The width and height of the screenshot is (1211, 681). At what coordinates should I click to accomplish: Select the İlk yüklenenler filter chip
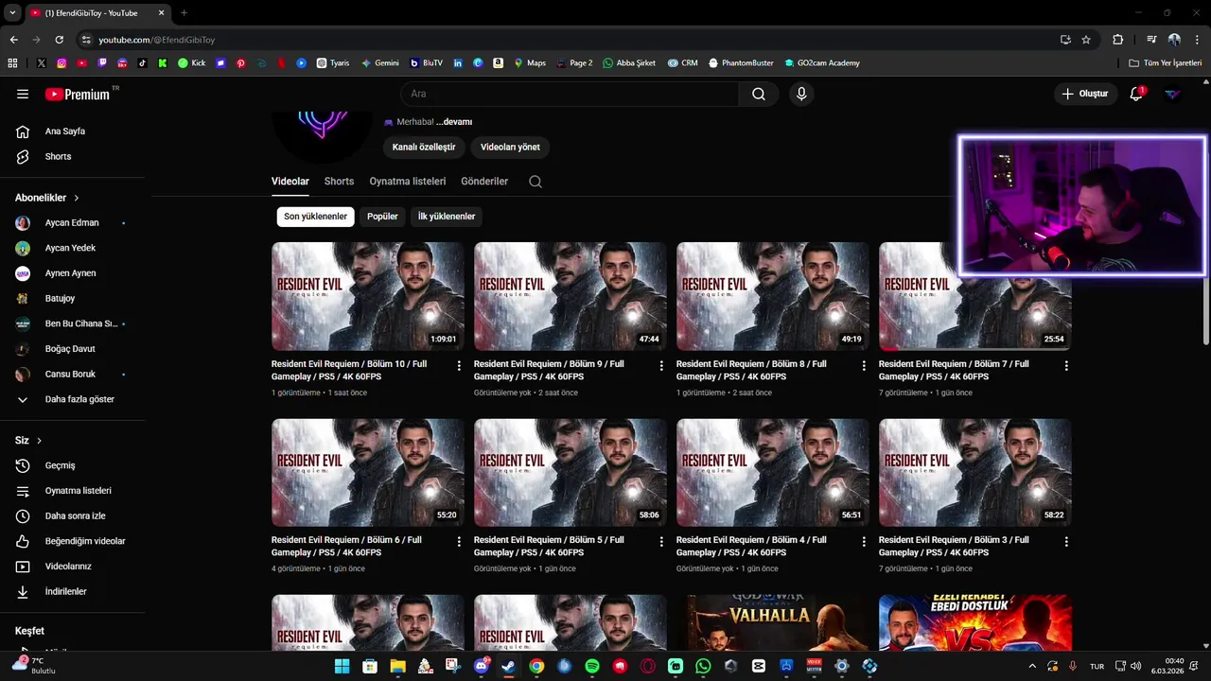tap(447, 217)
